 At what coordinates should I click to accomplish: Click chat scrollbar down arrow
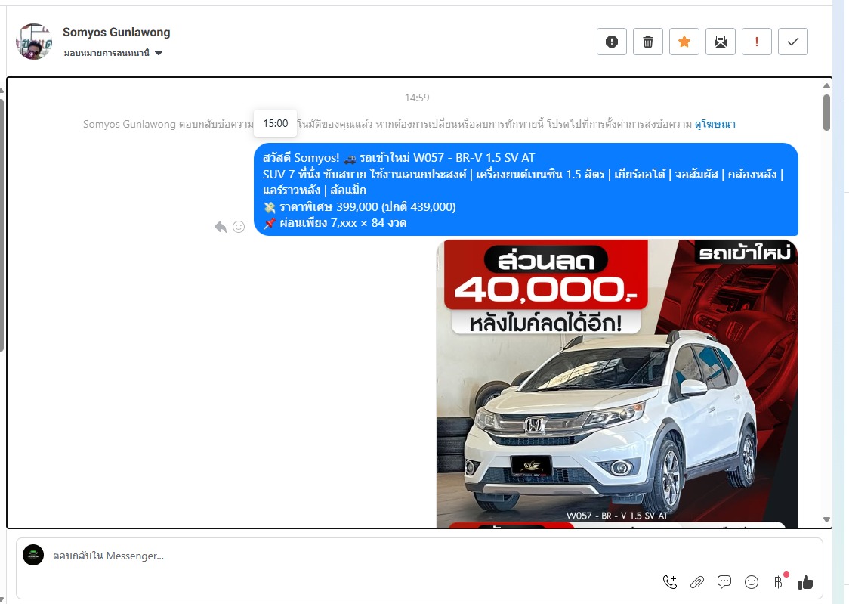pos(826,519)
